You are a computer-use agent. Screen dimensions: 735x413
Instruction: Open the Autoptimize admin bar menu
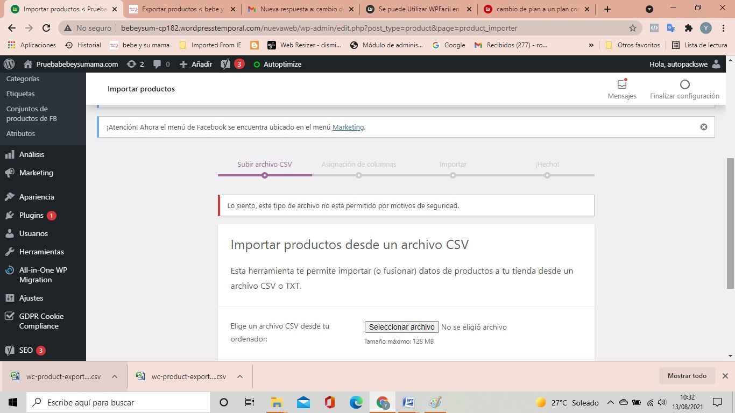point(277,64)
